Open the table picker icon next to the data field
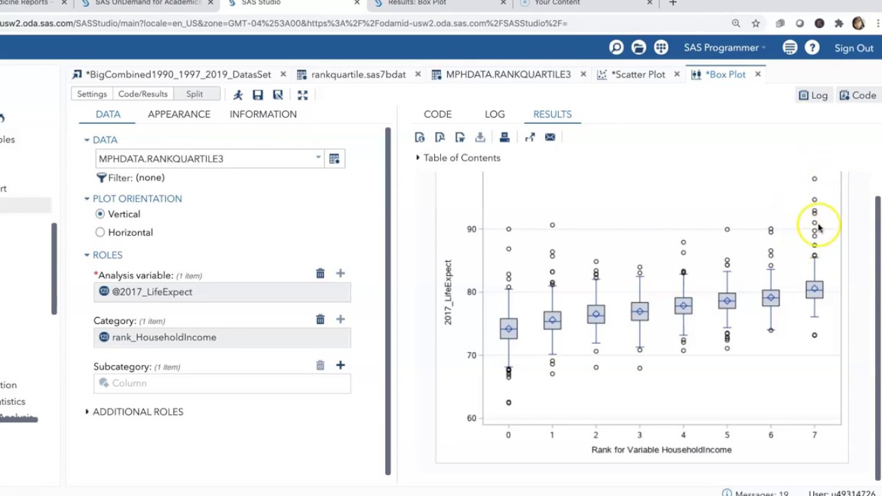The image size is (882, 496). click(334, 158)
